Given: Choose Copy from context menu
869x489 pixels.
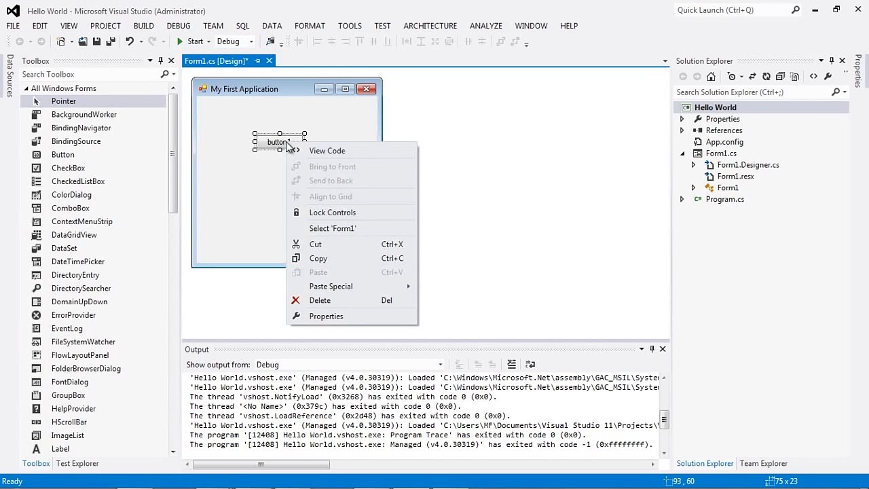Looking at the screenshot, I should [x=352, y=258].
